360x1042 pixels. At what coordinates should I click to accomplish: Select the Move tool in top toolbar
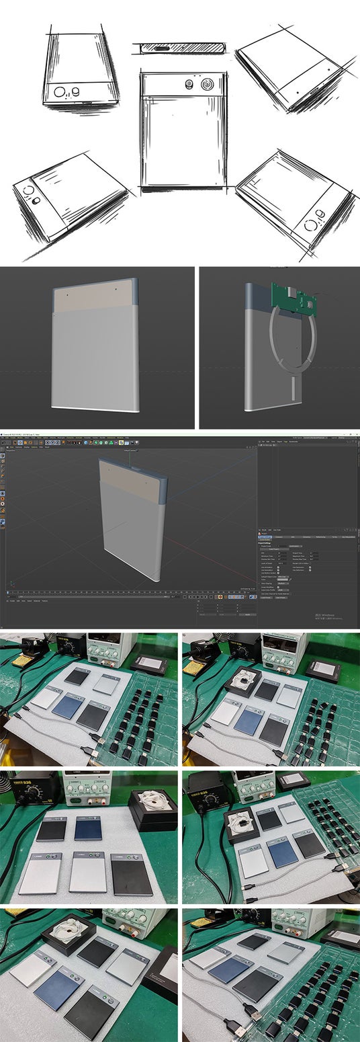(20, 443)
